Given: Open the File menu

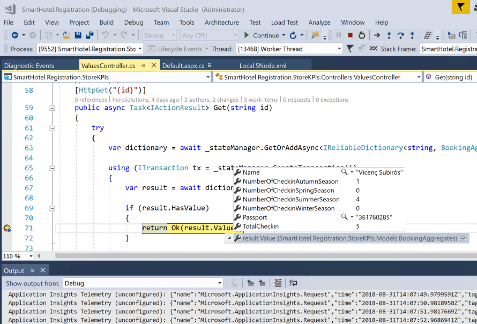Looking at the screenshot, I should (9, 22).
